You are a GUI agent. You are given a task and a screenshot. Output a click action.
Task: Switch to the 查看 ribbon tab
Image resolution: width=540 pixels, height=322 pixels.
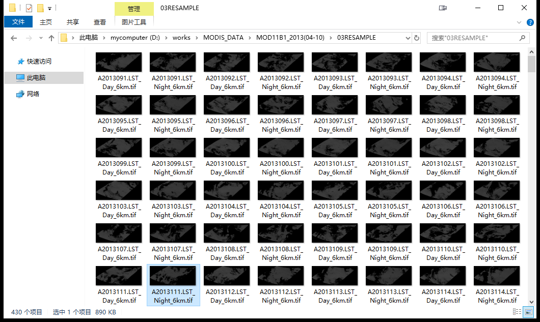(x=100, y=22)
